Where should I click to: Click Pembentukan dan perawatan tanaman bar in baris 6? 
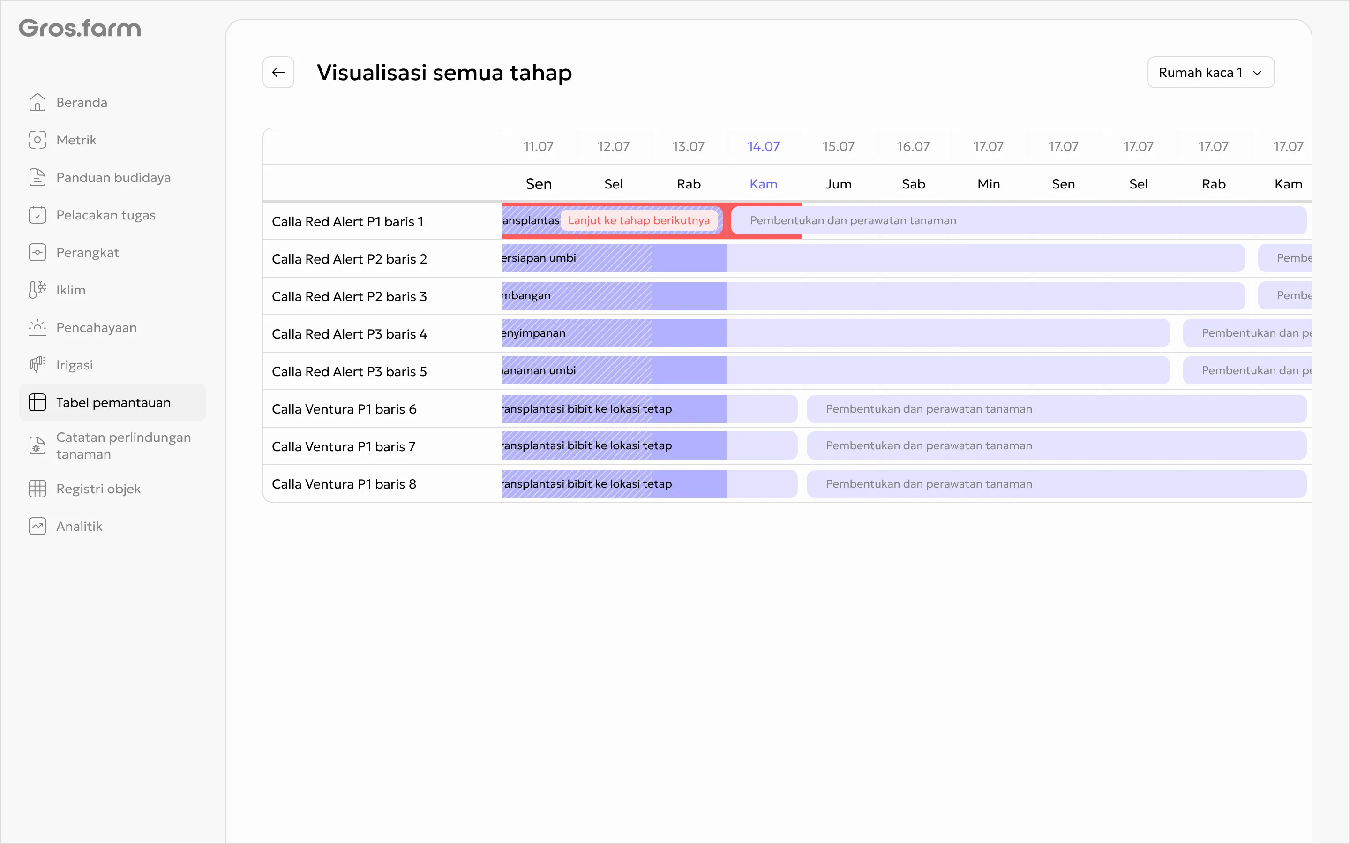1057,408
